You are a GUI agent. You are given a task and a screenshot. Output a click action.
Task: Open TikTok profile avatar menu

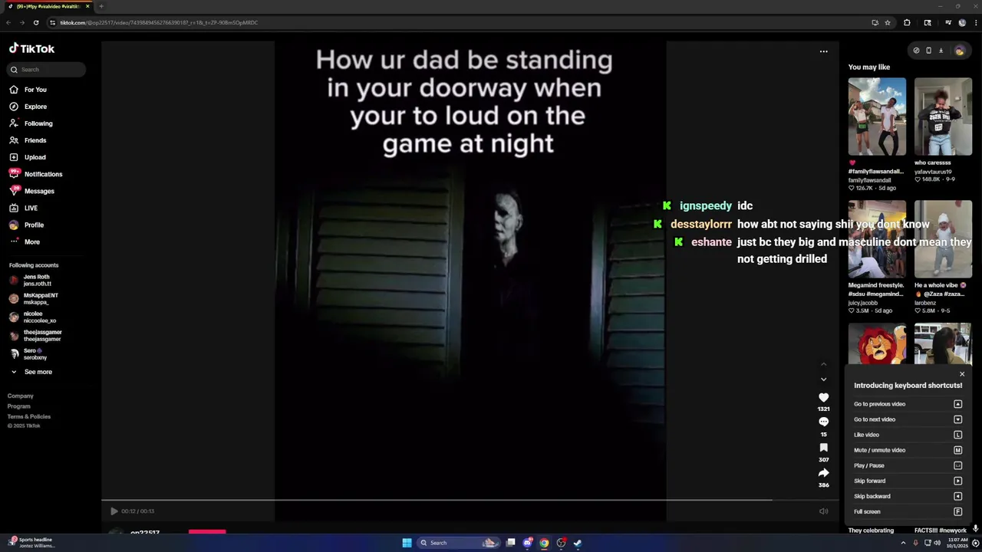959,51
